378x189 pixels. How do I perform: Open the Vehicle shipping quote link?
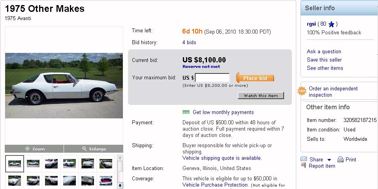(222, 158)
